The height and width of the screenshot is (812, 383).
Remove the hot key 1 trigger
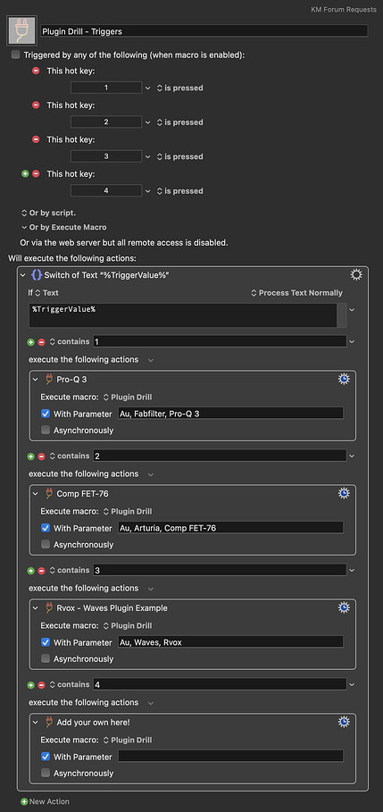pyautogui.click(x=36, y=71)
